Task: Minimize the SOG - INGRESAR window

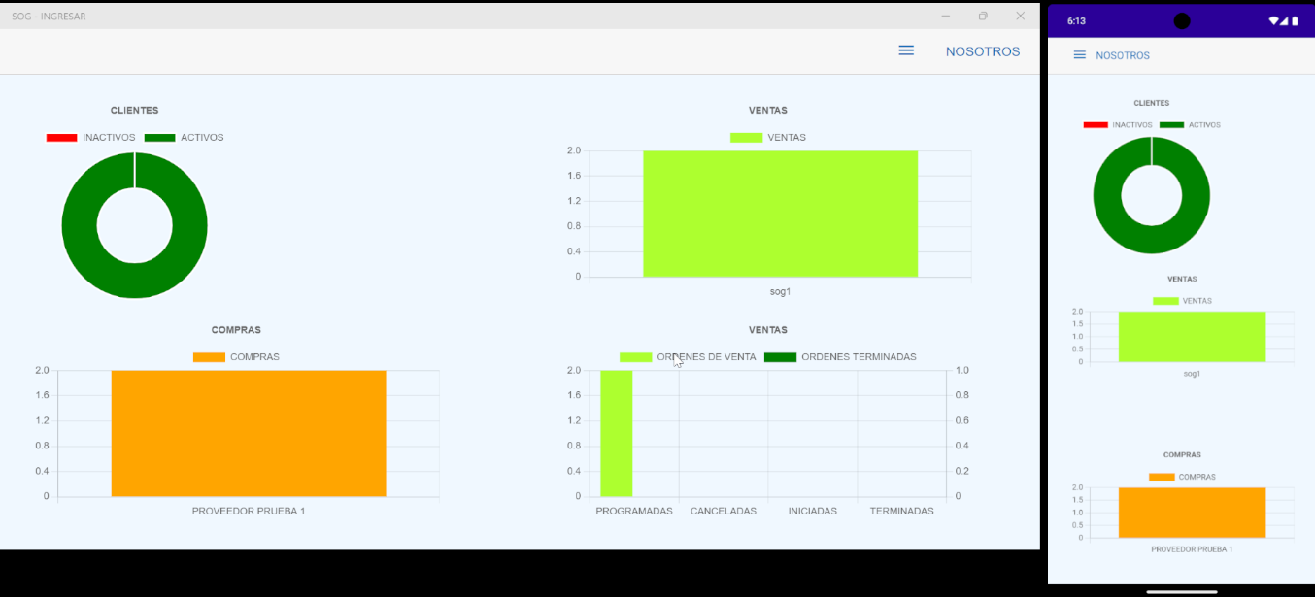Action: tap(946, 16)
